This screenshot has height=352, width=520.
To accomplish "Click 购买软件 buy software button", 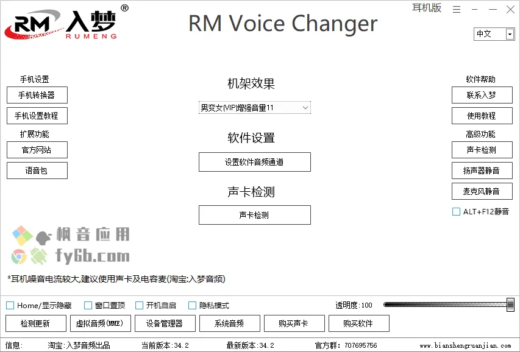I will (x=359, y=323).
